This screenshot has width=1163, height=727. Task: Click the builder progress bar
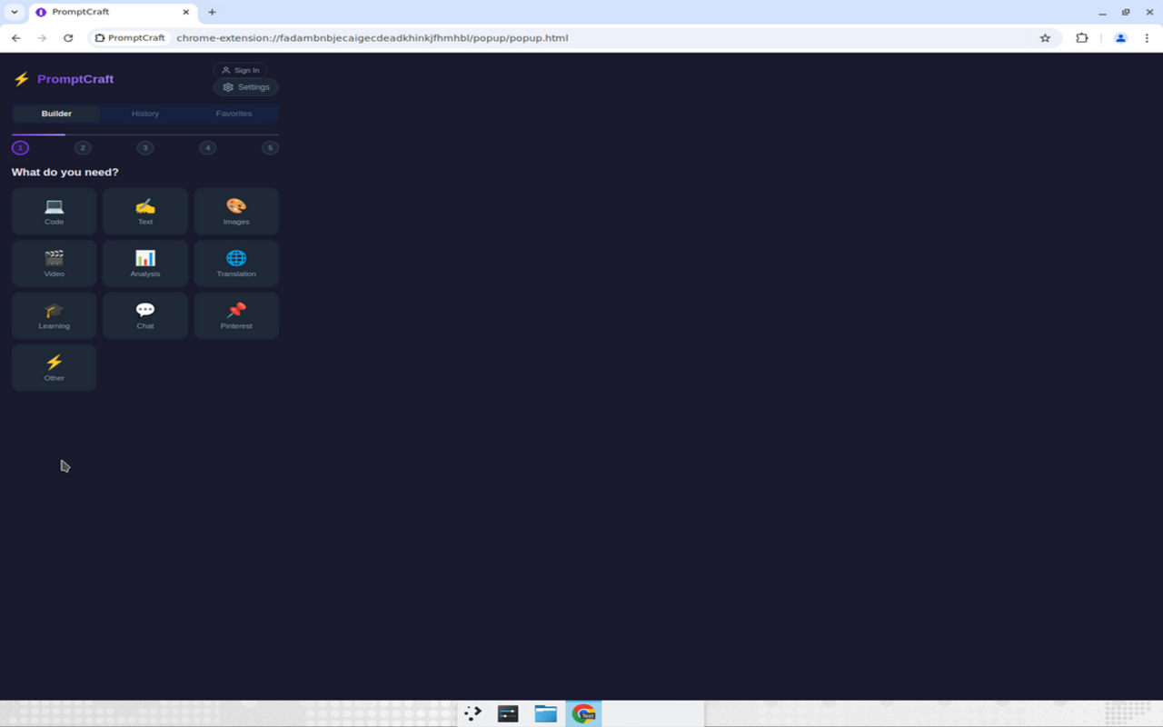pos(145,134)
